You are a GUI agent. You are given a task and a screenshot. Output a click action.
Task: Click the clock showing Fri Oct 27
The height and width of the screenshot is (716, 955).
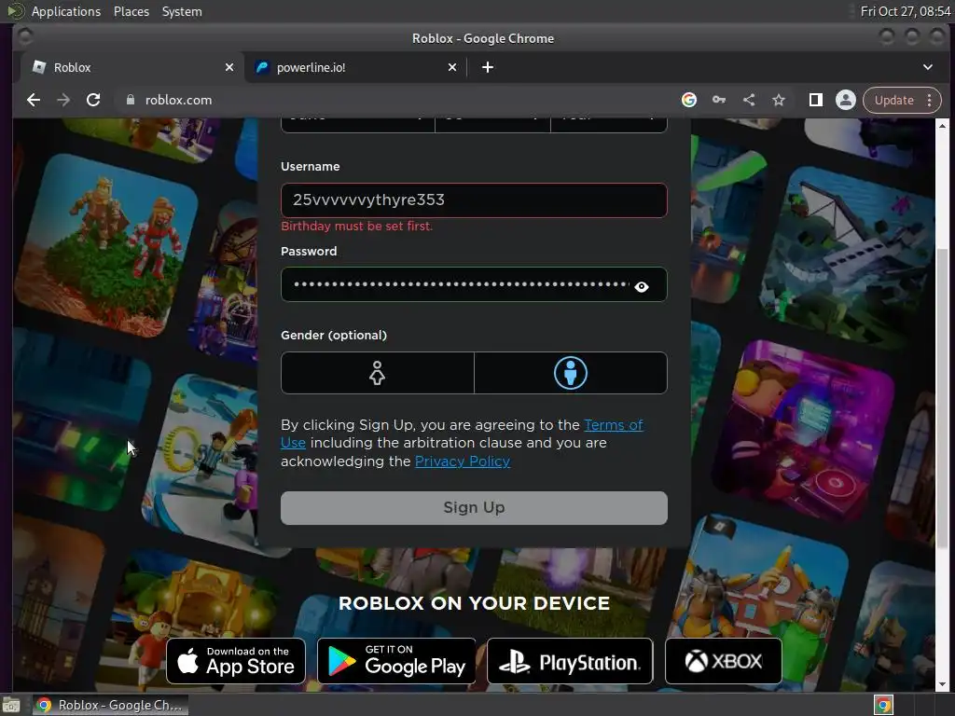(905, 11)
